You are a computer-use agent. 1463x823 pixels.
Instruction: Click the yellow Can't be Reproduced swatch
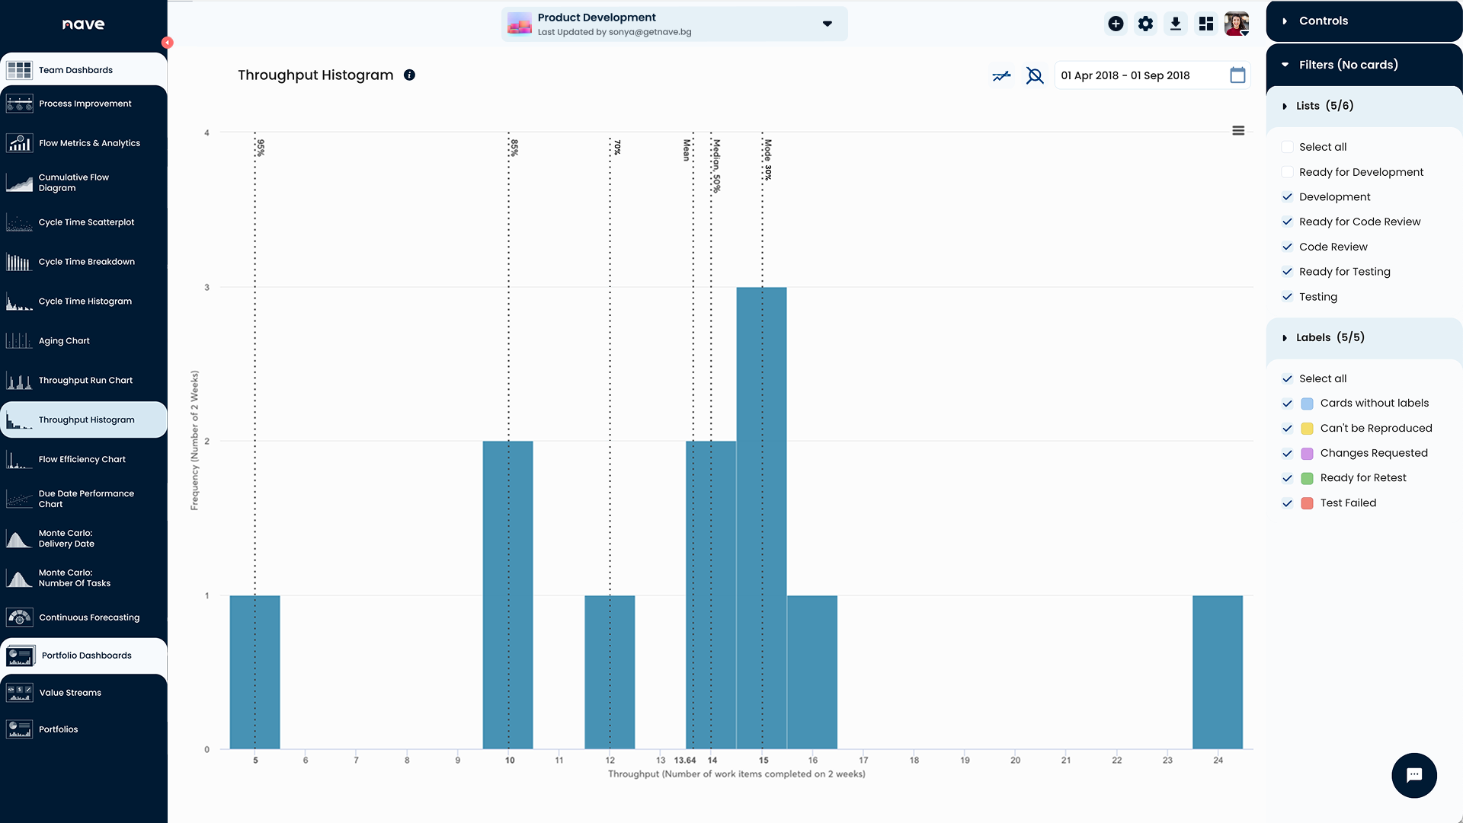point(1307,429)
